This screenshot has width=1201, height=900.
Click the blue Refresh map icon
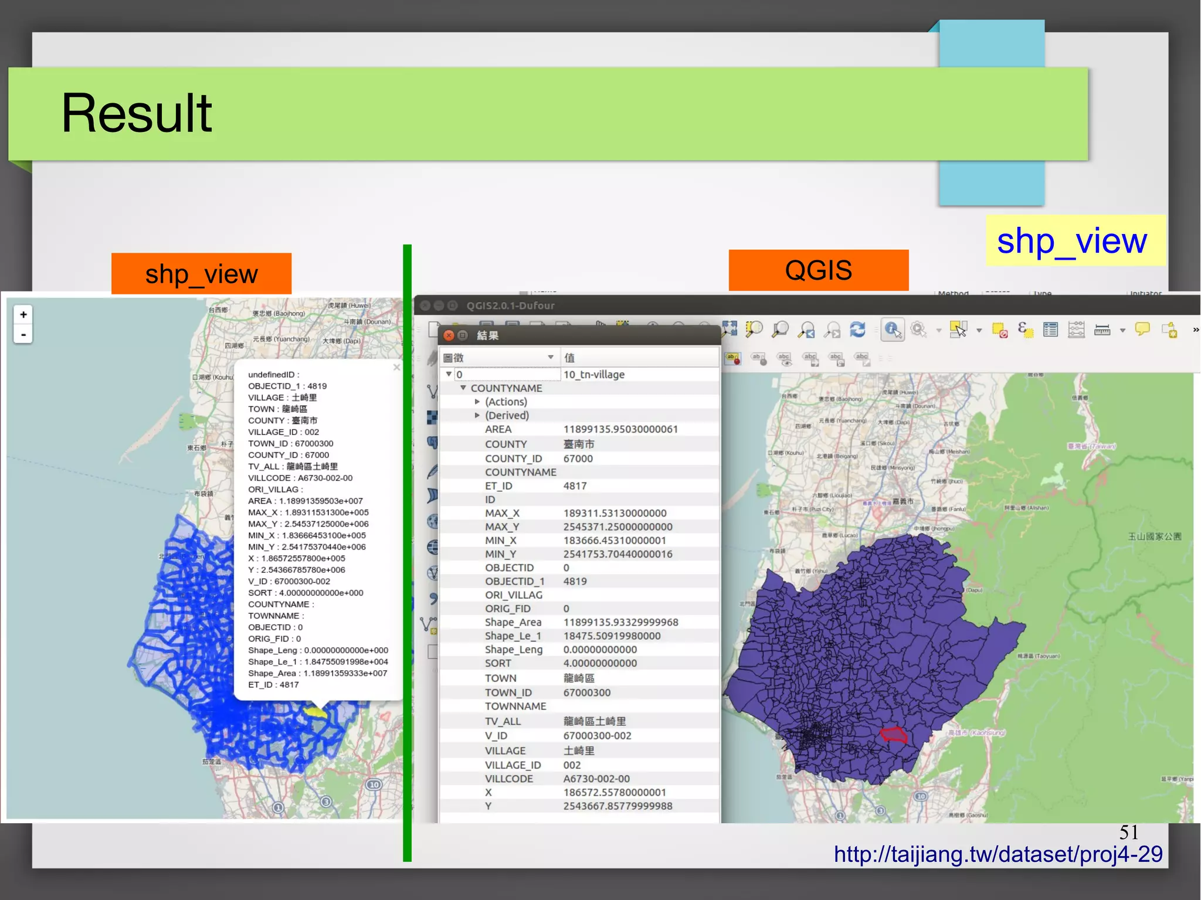pos(858,330)
